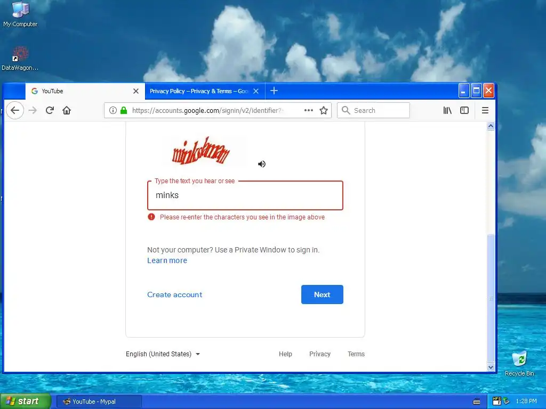Open the browser home page
546x409 pixels.
[x=67, y=110]
